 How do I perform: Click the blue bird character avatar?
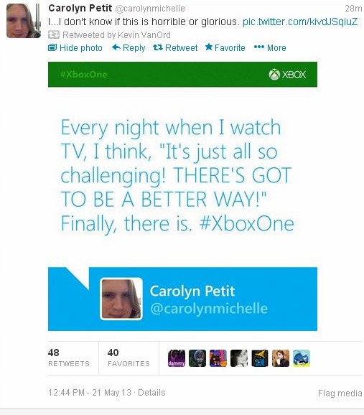click(x=302, y=358)
